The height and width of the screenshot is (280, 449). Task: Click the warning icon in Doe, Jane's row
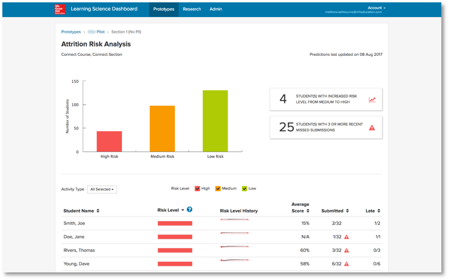(x=346, y=237)
